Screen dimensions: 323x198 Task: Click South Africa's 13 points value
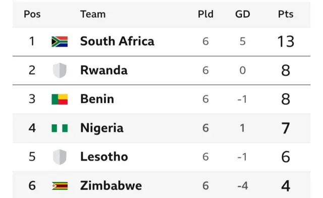pyautogui.click(x=286, y=41)
